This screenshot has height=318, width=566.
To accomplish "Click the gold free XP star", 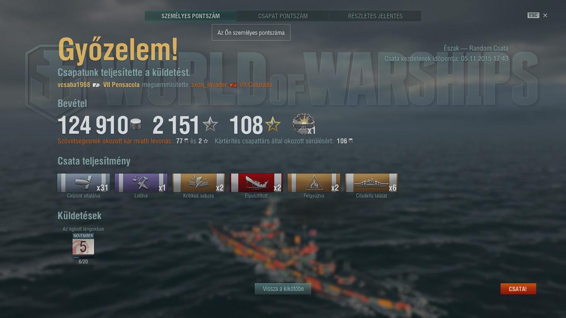I will point(273,124).
